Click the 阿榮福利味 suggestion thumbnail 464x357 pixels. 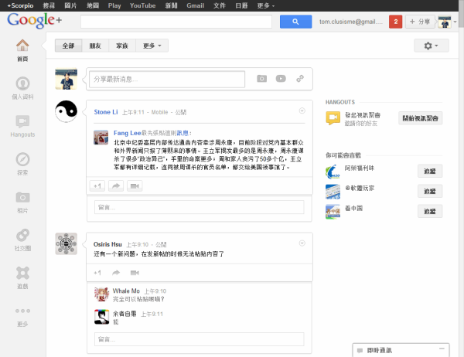[x=333, y=172]
